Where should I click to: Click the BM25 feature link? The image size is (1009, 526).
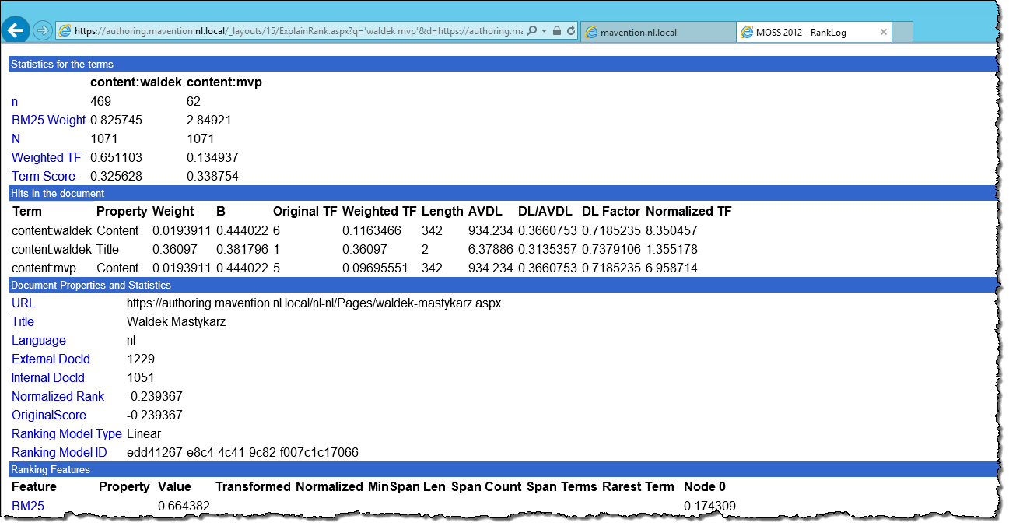click(28, 507)
